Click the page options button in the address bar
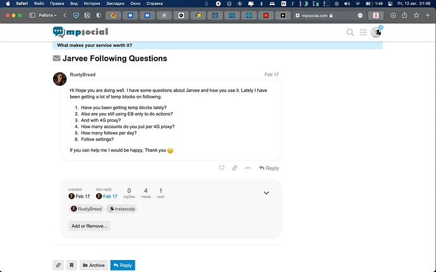This screenshot has height=272, width=436. [x=360, y=16]
